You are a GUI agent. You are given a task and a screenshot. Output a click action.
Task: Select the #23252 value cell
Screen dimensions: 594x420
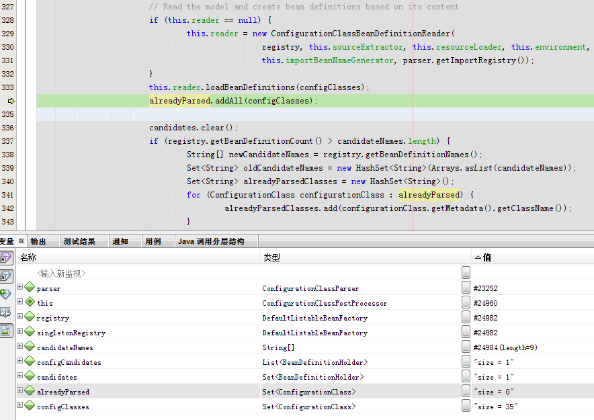485,288
